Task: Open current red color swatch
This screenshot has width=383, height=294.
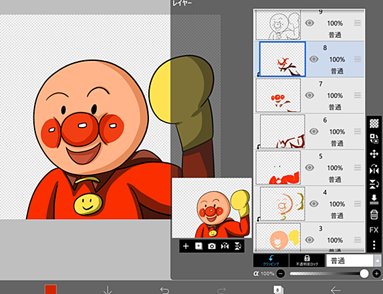Action: tap(50, 289)
